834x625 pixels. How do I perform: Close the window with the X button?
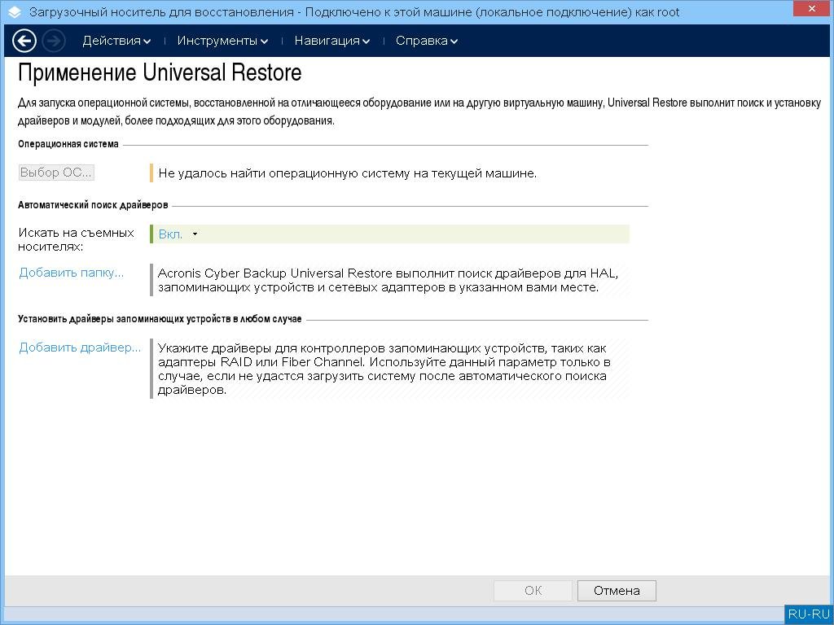(x=812, y=9)
